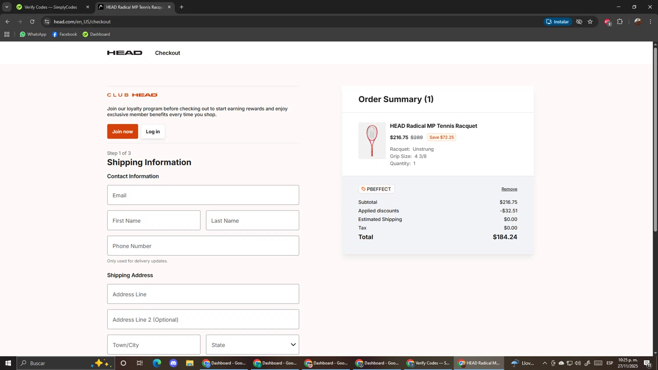Remove the applied PBEFFECT coupon
Screen dimensions: 658x370
509,189
